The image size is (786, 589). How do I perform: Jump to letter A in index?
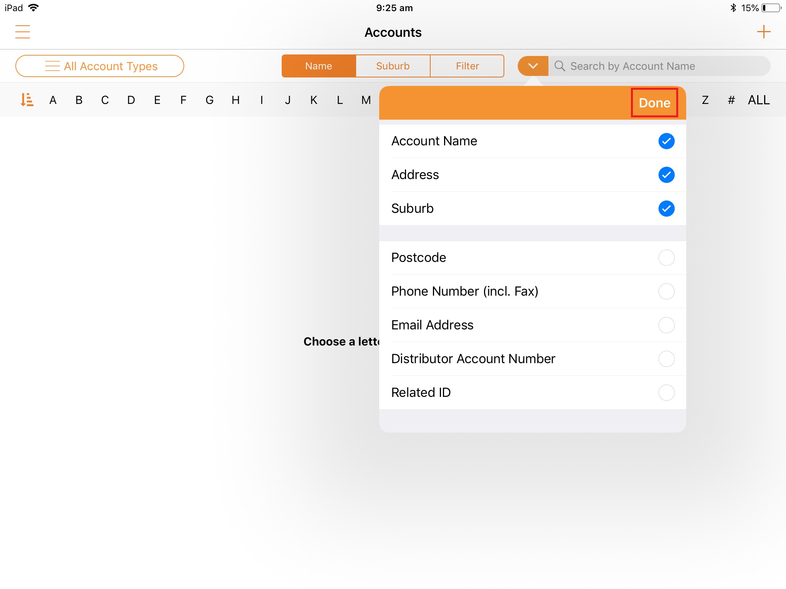pos(53,100)
